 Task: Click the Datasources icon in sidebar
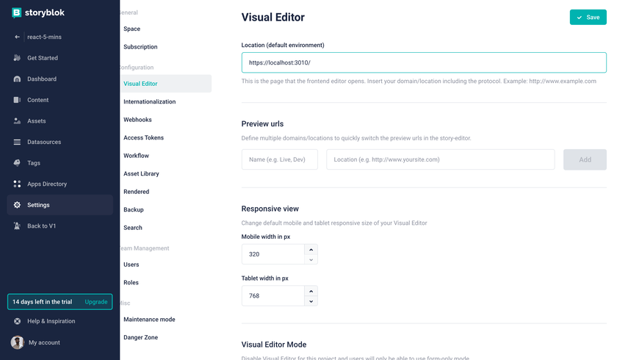pyautogui.click(x=17, y=142)
